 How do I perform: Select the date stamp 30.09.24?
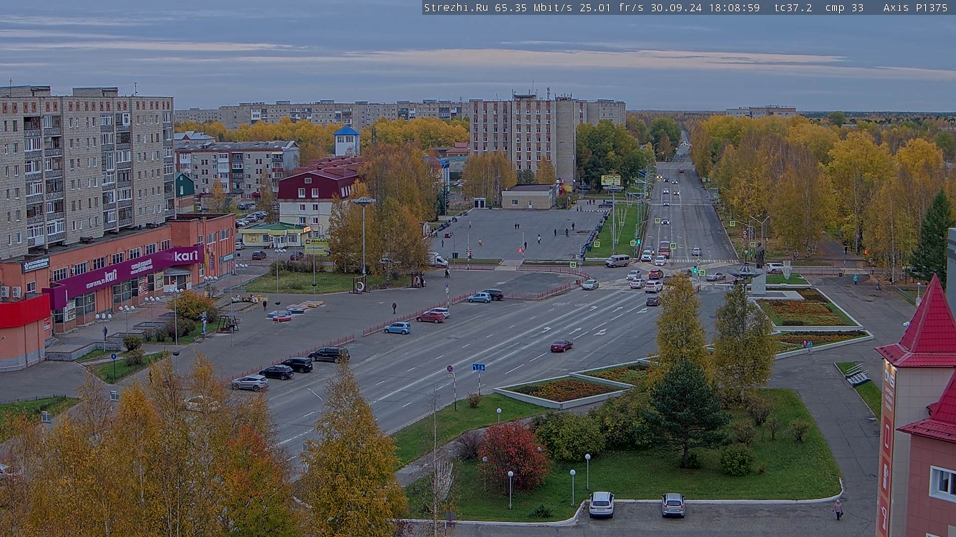(676, 7)
